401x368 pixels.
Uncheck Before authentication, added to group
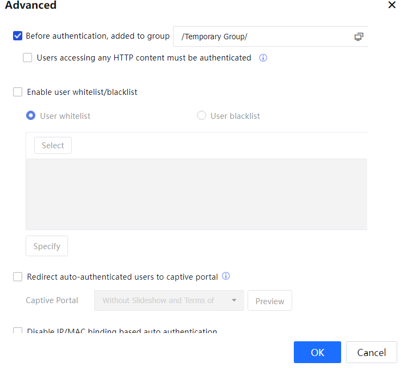coord(17,36)
